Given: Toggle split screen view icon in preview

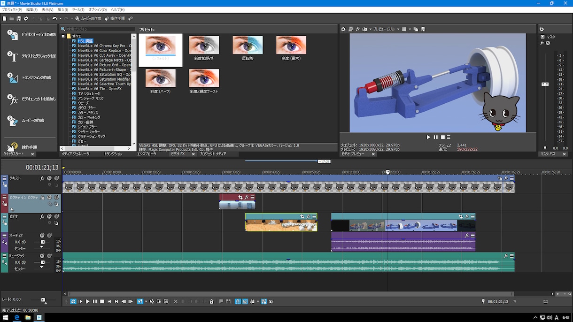Looking at the screenshot, I should click(x=364, y=29).
